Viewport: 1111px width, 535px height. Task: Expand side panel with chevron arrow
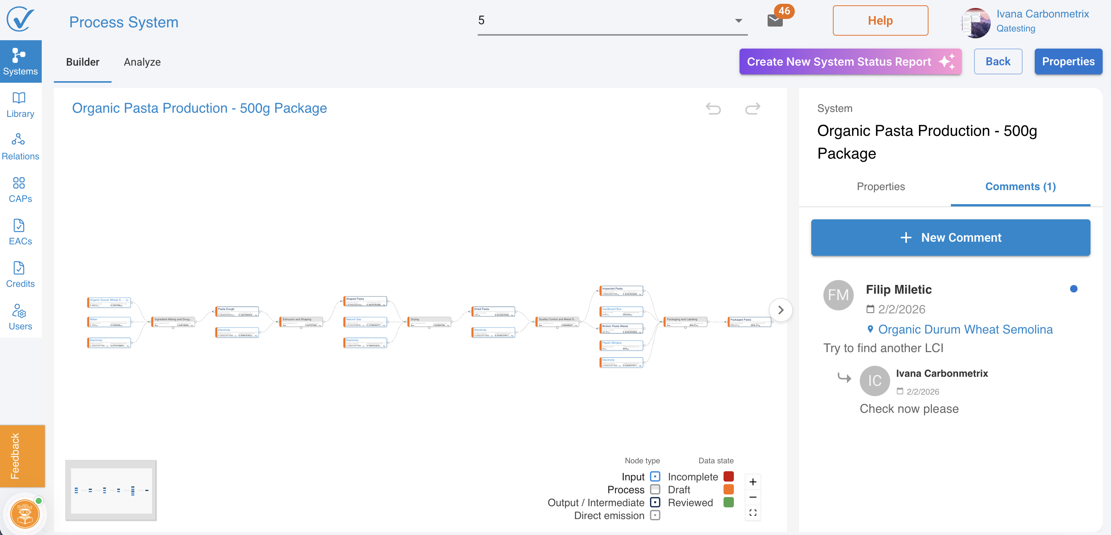tap(780, 310)
